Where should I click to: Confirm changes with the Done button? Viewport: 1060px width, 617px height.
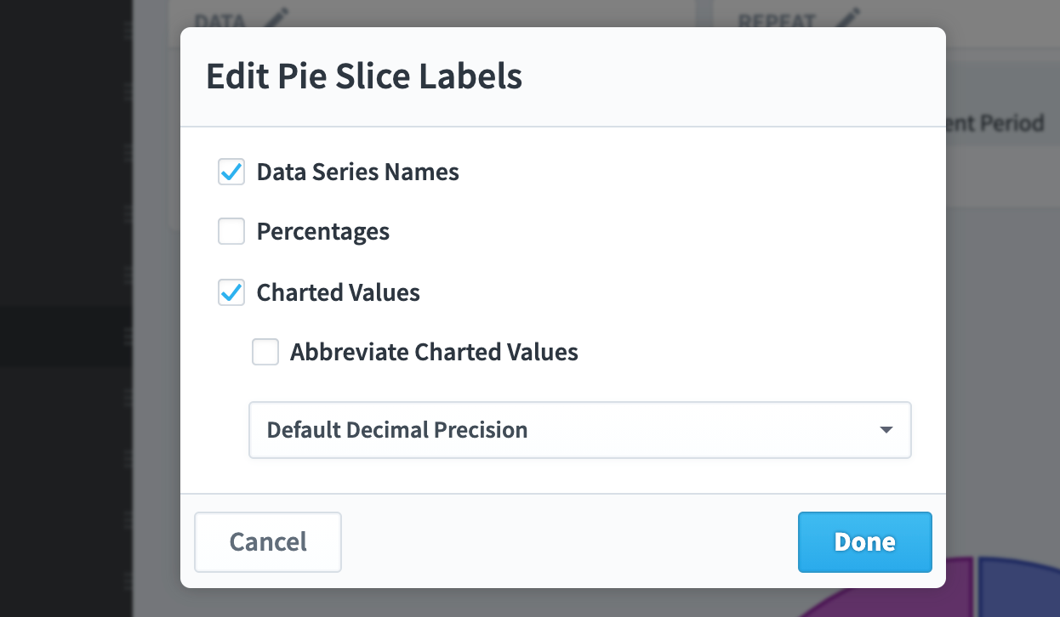click(x=865, y=542)
